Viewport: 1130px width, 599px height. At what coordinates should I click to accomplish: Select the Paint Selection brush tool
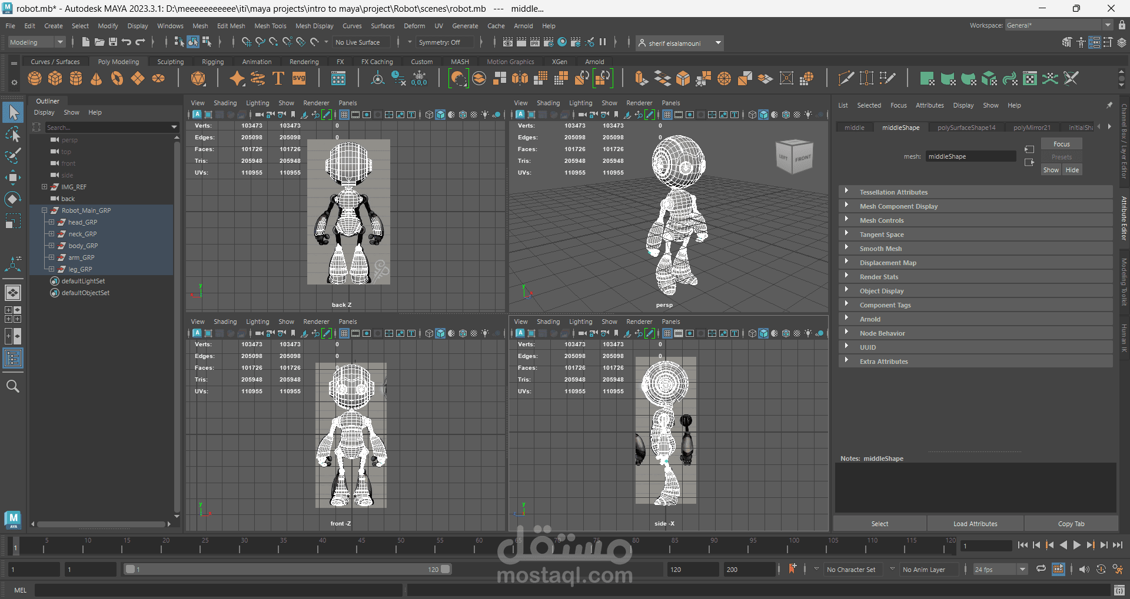(13, 156)
